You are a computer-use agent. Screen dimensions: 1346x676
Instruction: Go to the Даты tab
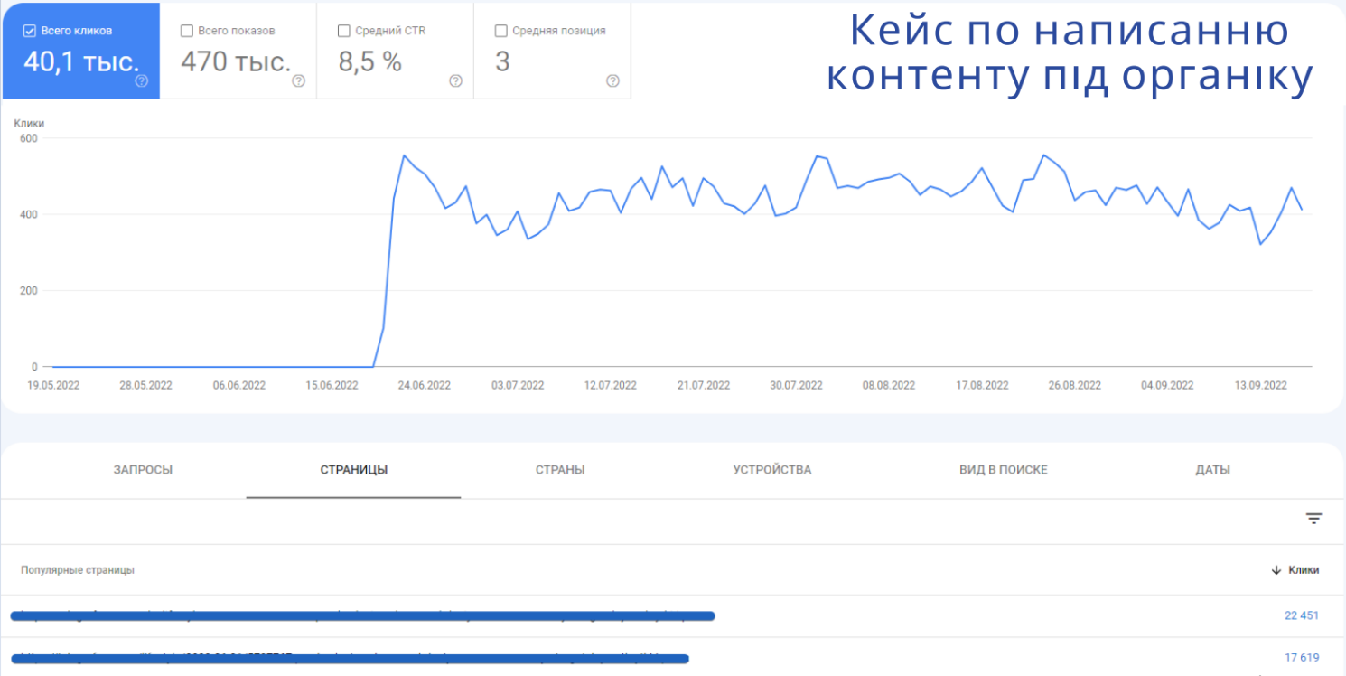pyautogui.click(x=1212, y=470)
